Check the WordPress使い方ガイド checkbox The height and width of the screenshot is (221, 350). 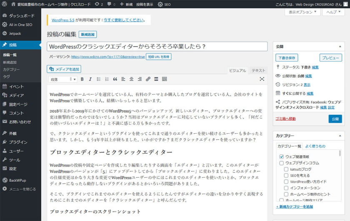[x=286, y=181]
